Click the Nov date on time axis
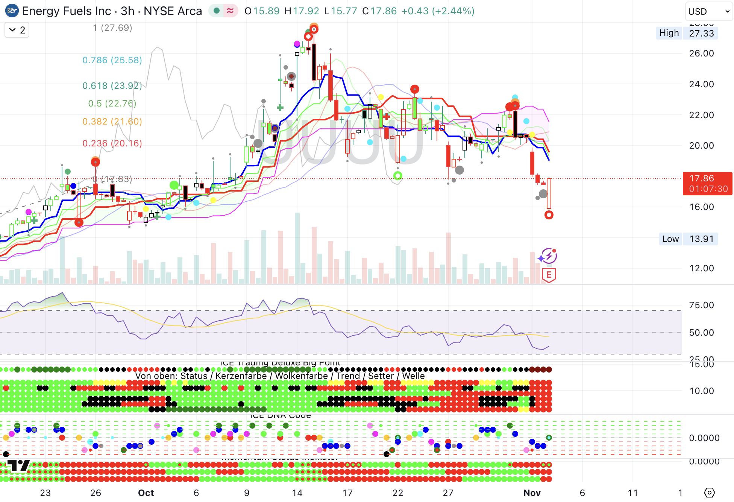This screenshot has width=734, height=502. [x=532, y=493]
